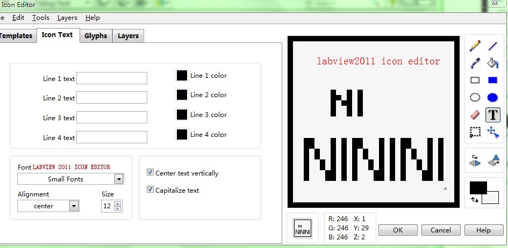This screenshot has height=248, width=508.
Task: Rotate the icon clockwise
Action: click(x=493, y=161)
